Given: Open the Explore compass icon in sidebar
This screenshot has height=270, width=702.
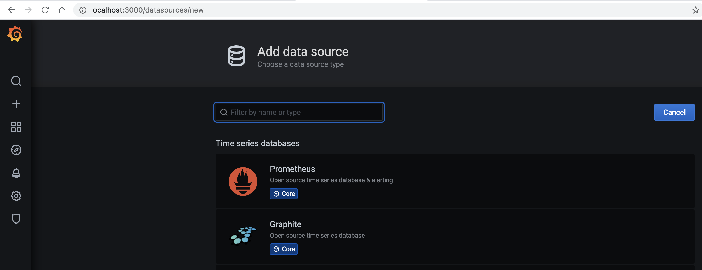Looking at the screenshot, I should click(16, 150).
